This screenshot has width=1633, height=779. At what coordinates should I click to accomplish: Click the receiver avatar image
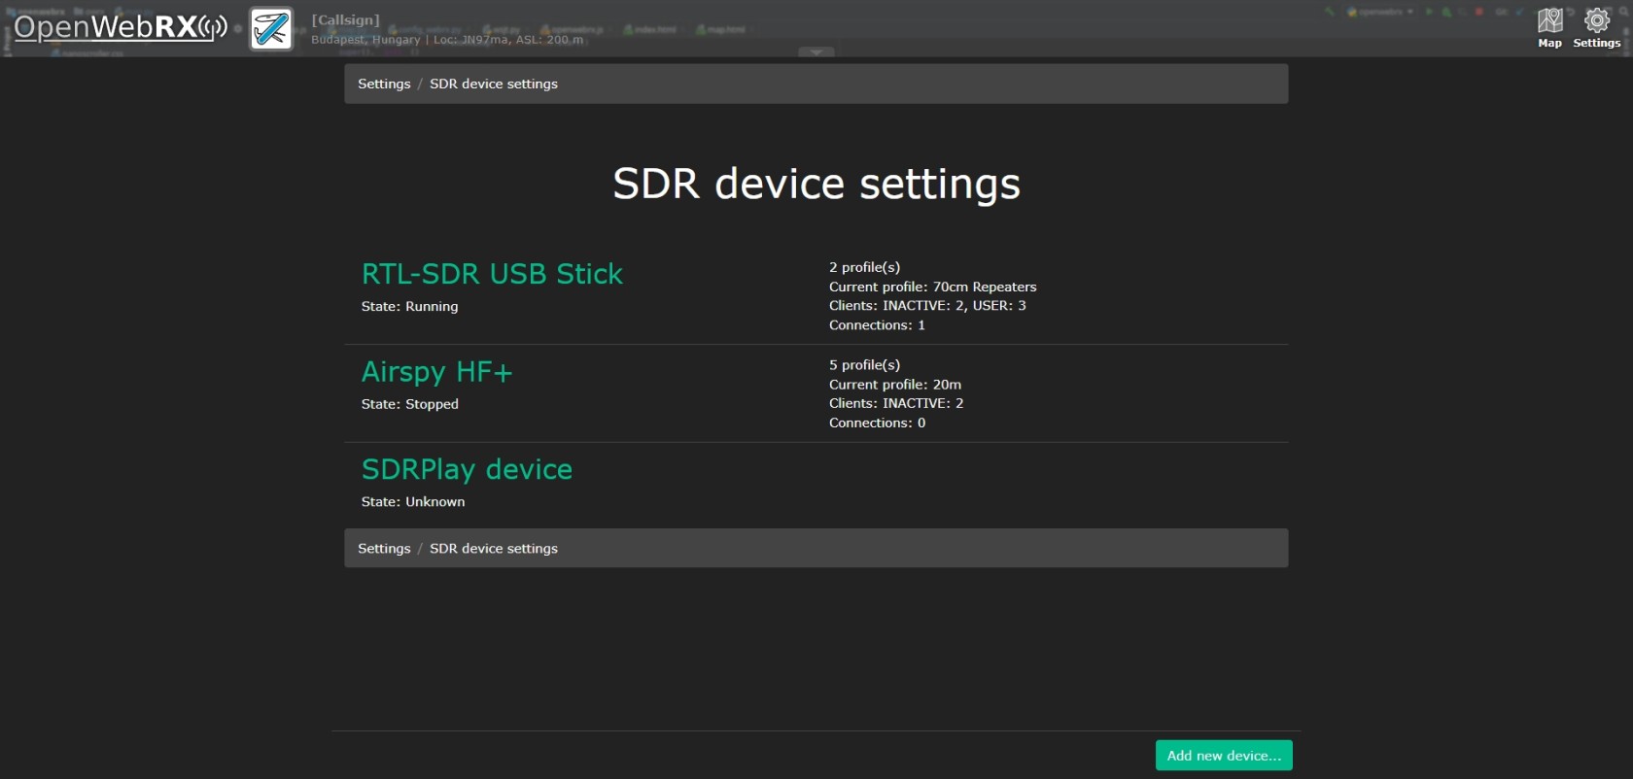pos(270,29)
